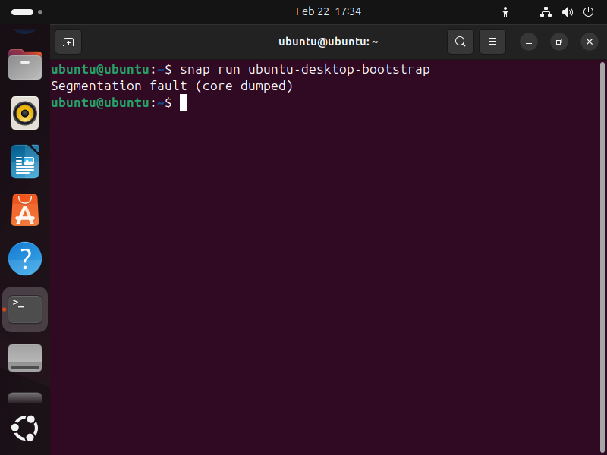Open a new terminal tab
The width and height of the screenshot is (607, 455).
click(68, 42)
